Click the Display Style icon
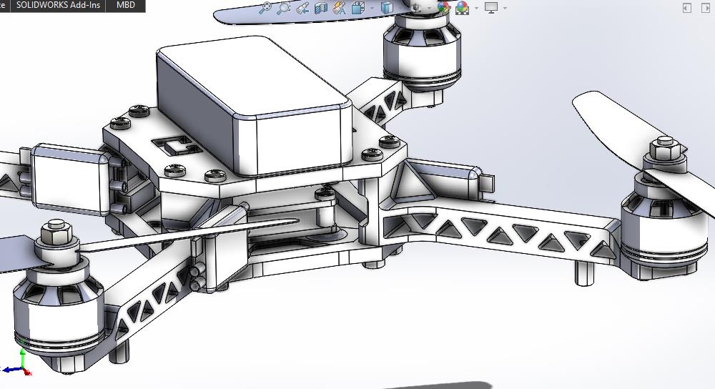715x389 pixels. pos(387,8)
